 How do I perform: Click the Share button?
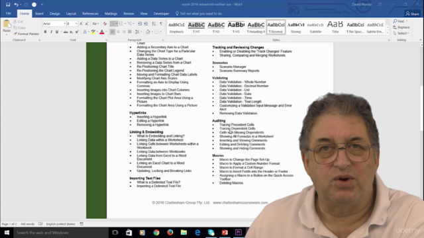tap(412, 14)
